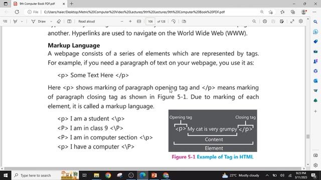321x180 pixels.
Task: Open File Explorer from taskbar
Action: tap(96, 175)
